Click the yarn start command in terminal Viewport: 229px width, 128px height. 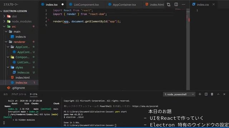(x=121, y=112)
